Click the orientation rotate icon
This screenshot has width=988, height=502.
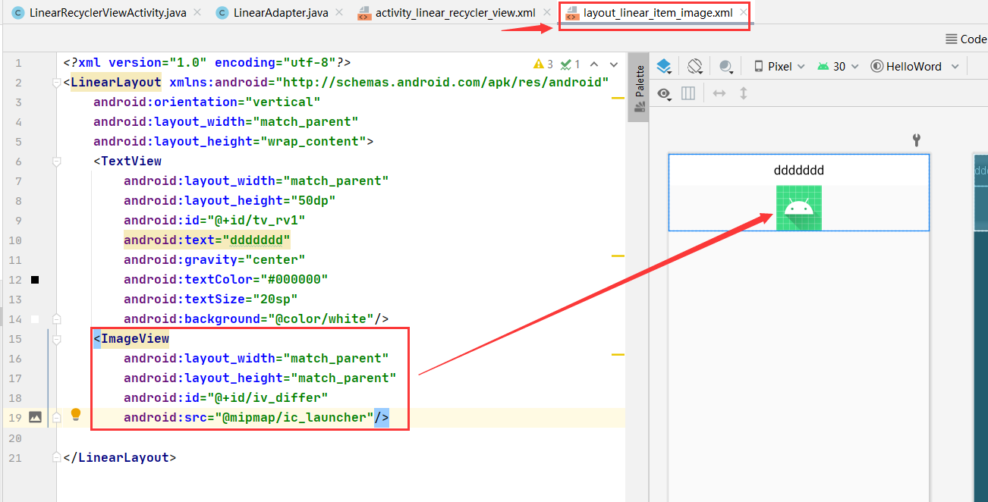point(695,67)
